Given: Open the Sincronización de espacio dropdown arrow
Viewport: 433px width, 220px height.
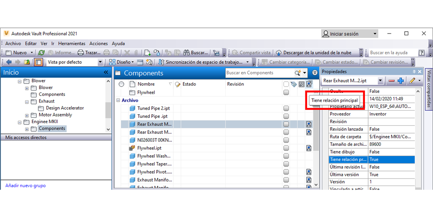Looking at the screenshot, I should pos(248,62).
